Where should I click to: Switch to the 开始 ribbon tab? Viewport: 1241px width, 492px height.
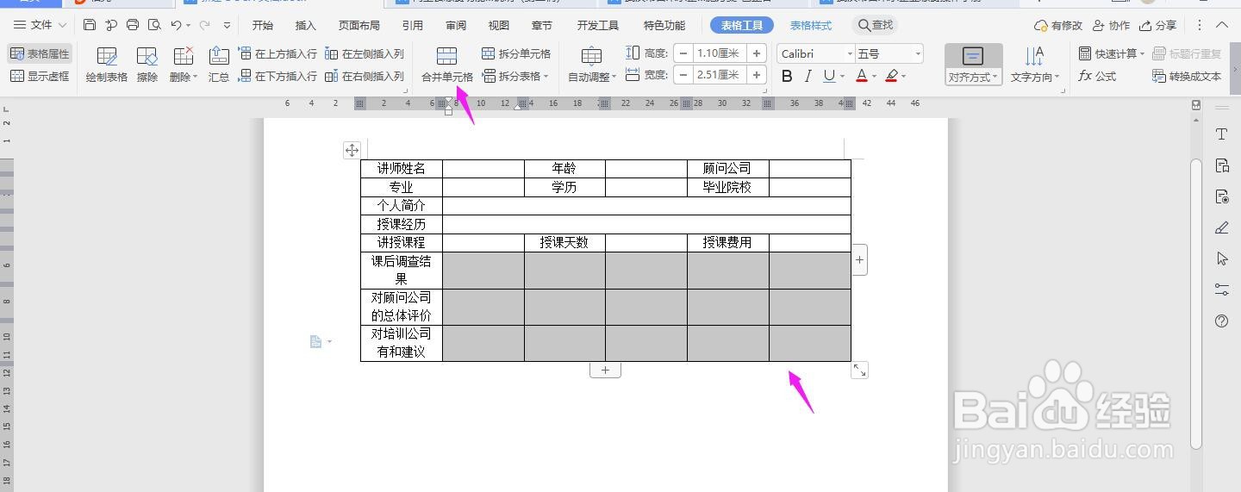point(262,26)
